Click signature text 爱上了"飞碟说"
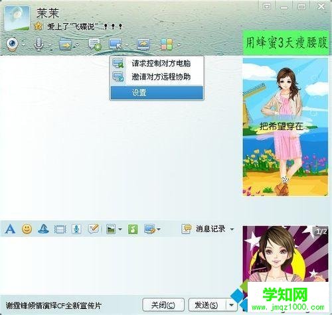 pyautogui.click(x=84, y=27)
